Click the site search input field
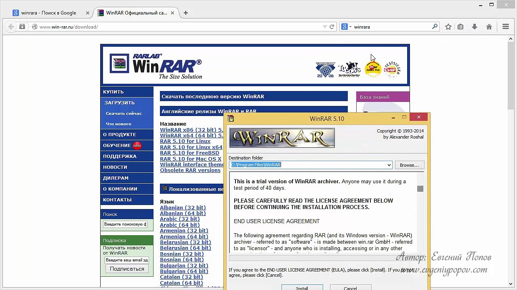This screenshot has width=517, height=290. [125, 224]
